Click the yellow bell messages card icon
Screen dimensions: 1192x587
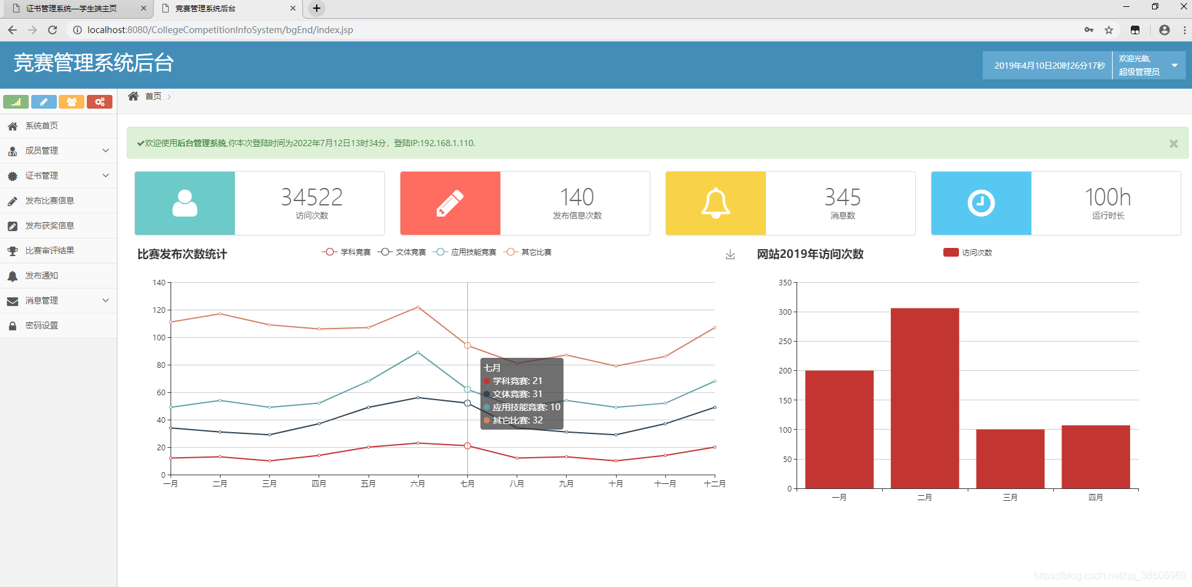[x=716, y=204]
